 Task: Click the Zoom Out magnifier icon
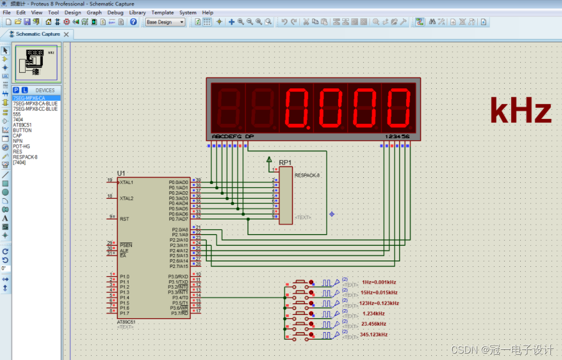click(x=250, y=22)
